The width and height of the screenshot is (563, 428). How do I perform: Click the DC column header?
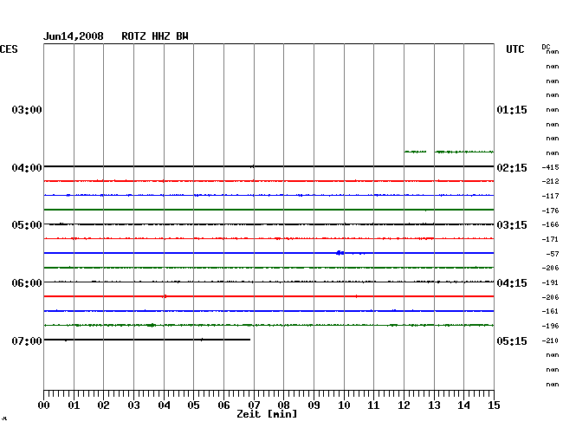point(546,47)
